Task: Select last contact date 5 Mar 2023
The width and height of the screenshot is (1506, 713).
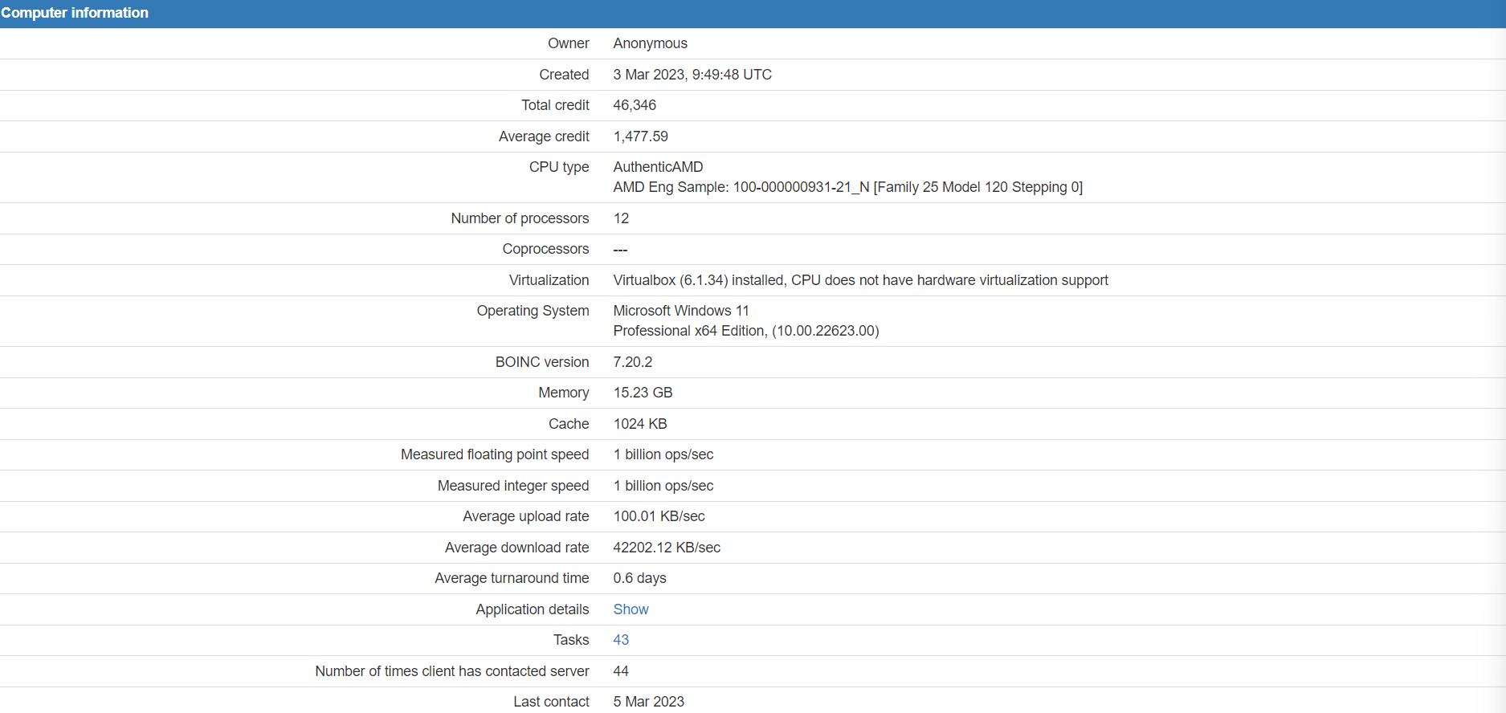Action: (x=648, y=702)
